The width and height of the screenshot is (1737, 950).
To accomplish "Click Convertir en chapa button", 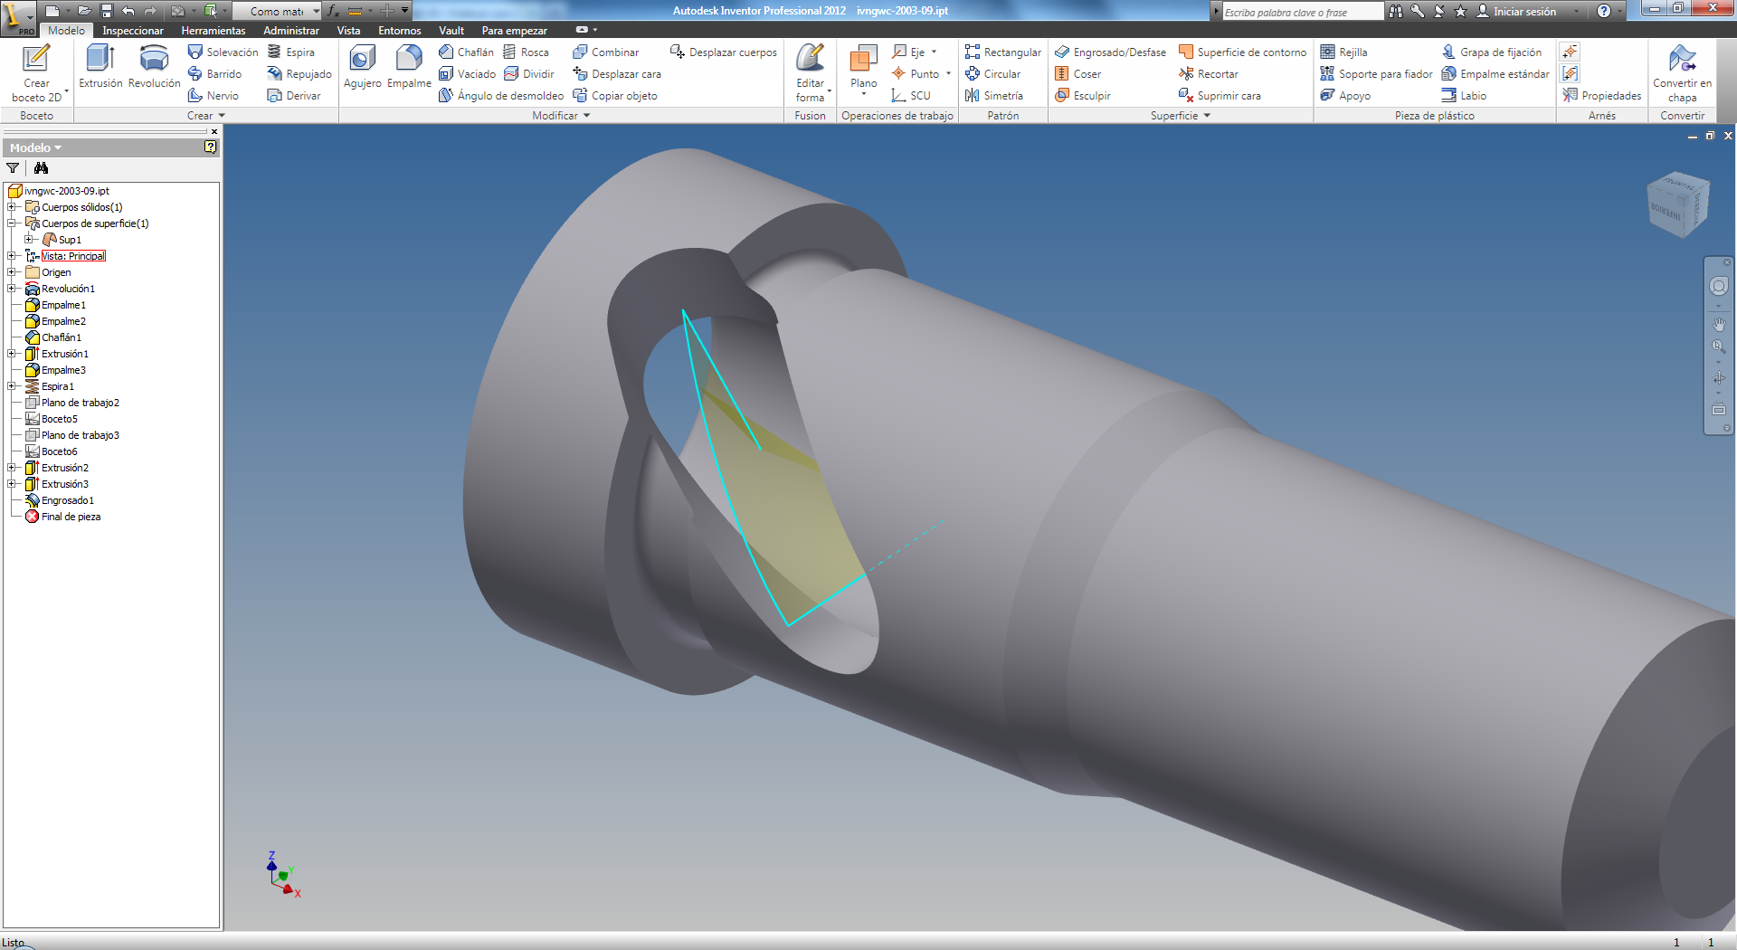I will click(1682, 72).
